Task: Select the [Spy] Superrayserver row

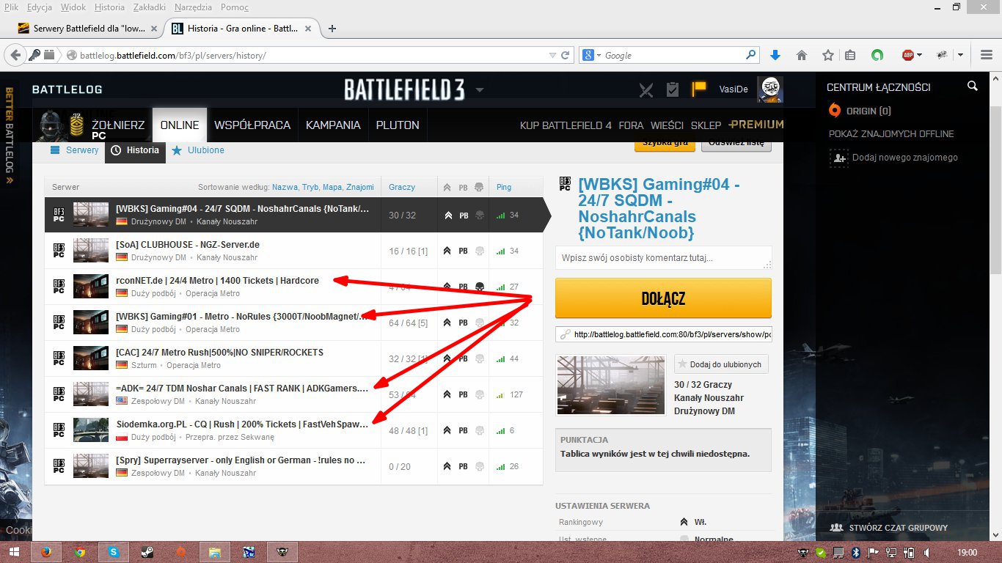Action: coord(293,466)
